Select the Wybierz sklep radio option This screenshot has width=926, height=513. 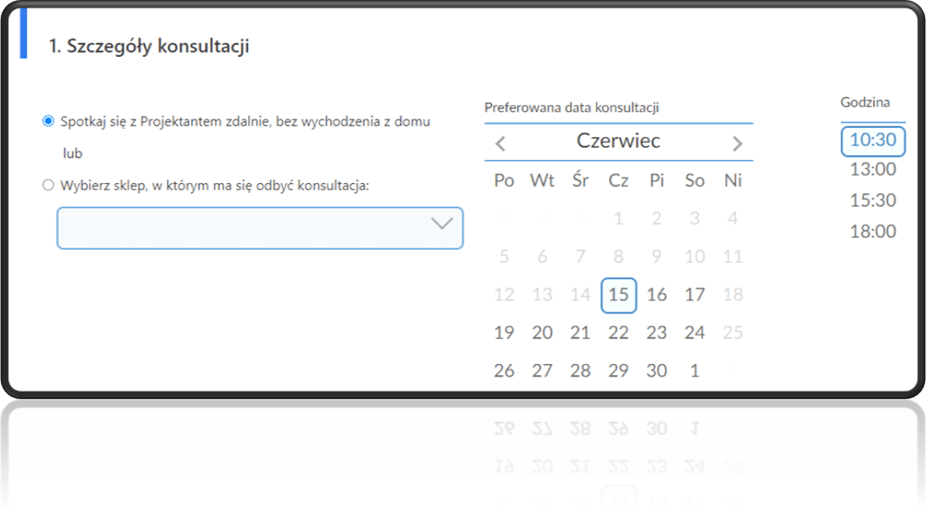coord(48,185)
